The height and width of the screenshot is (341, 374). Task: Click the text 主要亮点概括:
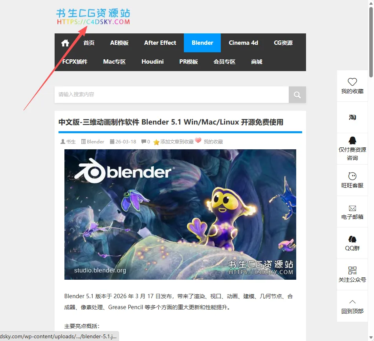(82, 326)
